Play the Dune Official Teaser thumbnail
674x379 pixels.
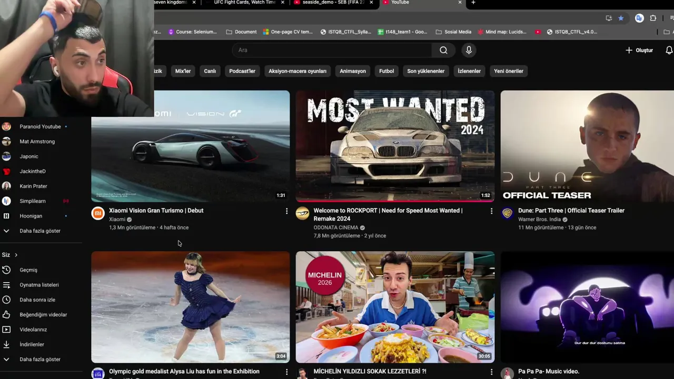[587, 146]
